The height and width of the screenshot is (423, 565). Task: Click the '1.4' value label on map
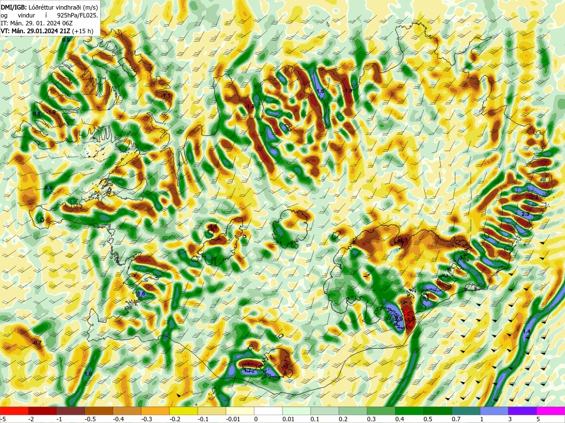point(527,332)
